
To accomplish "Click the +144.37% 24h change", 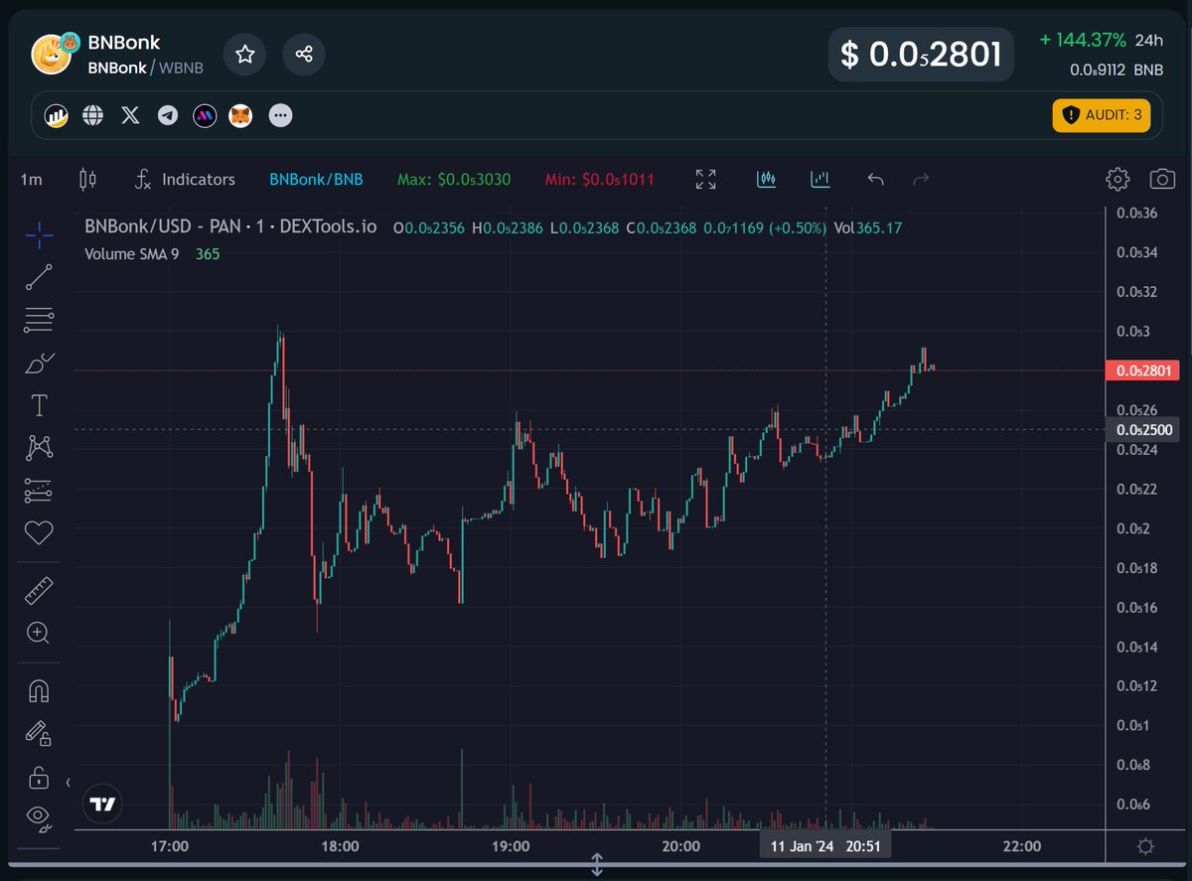I will [1101, 41].
